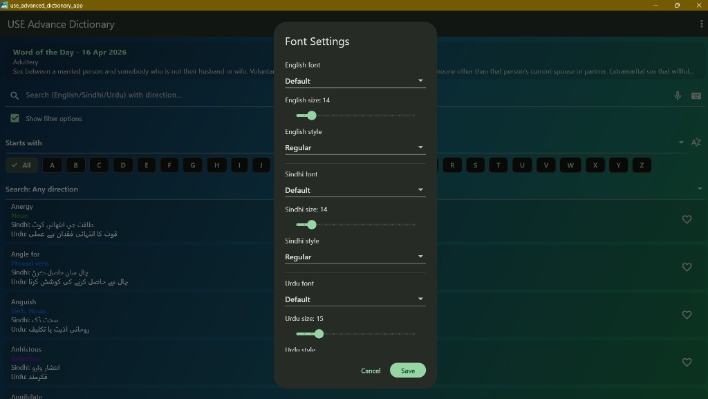Filter words starting with Y
The image size is (708, 399).
(x=619, y=165)
